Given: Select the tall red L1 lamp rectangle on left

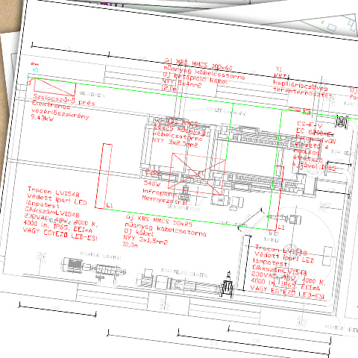Looking at the screenshot, I should 104,176.
